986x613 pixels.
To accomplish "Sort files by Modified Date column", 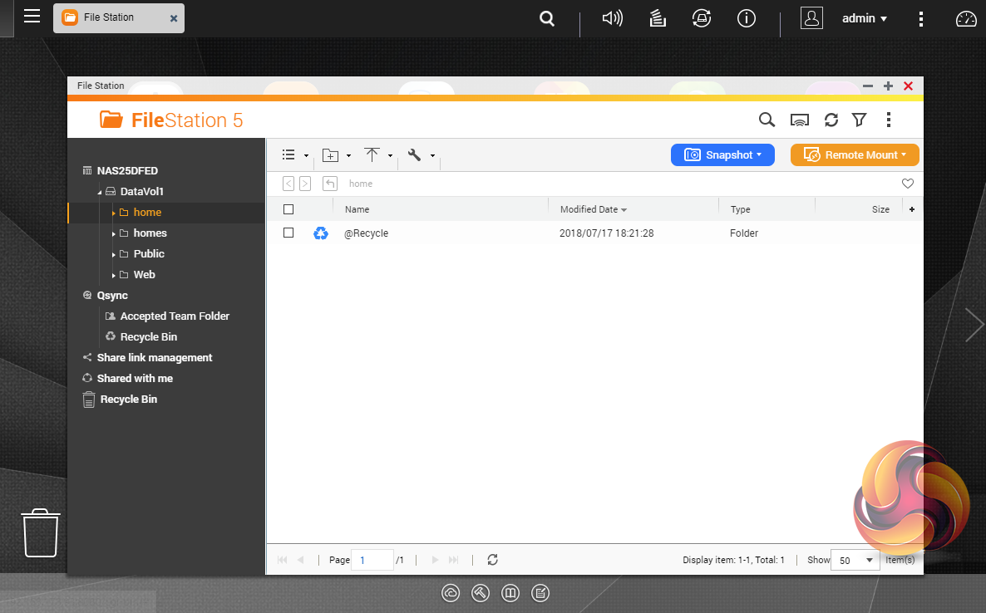I will pyautogui.click(x=593, y=209).
